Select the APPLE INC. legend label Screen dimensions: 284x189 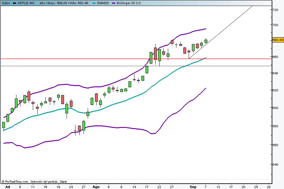[x=27, y=3]
